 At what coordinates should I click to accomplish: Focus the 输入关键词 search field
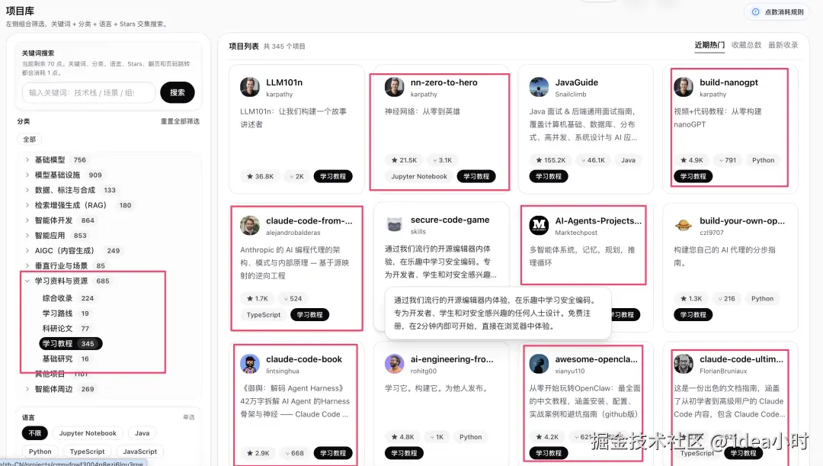tap(88, 92)
